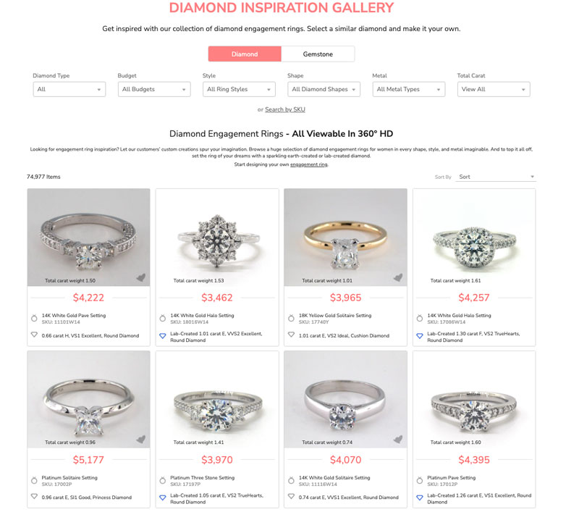
Task: Favorite the $4,222 pave setting ring
Action: point(141,277)
